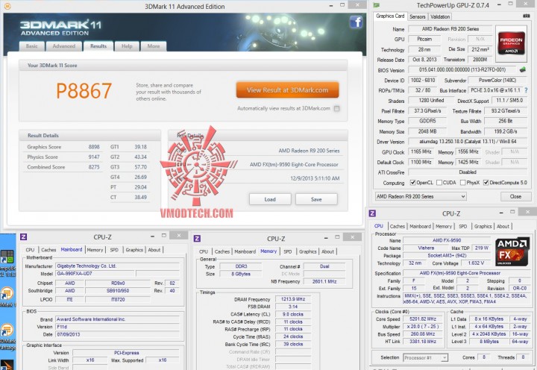537x370 pixels.
Task: Open CPU tab in CPU-Z Mainboard window
Action: [x=30, y=250]
